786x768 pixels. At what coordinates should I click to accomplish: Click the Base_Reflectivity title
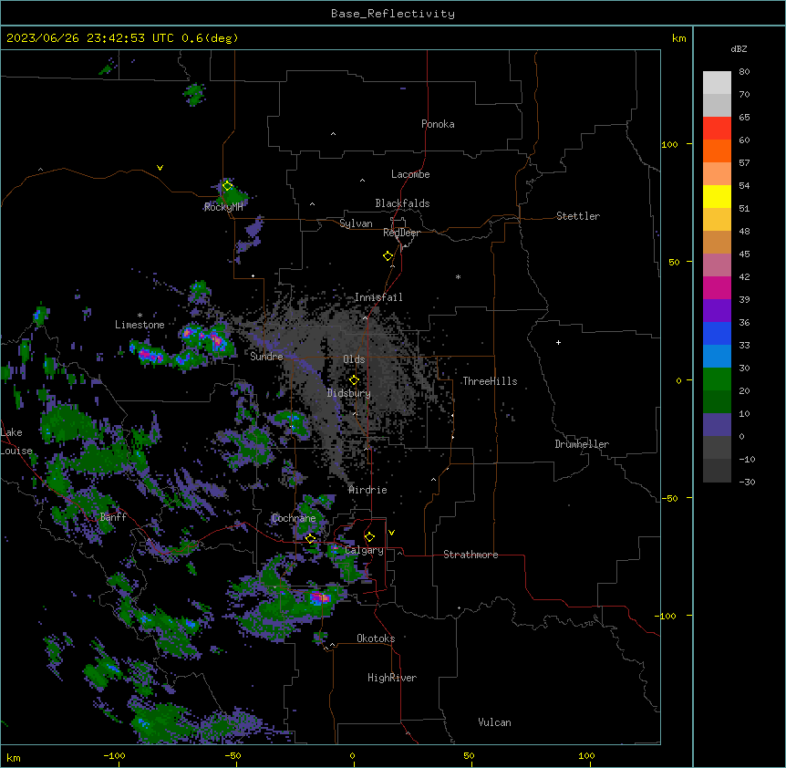click(x=393, y=14)
